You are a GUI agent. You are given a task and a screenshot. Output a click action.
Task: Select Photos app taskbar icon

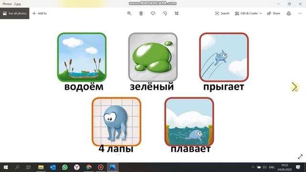tap(113, 167)
